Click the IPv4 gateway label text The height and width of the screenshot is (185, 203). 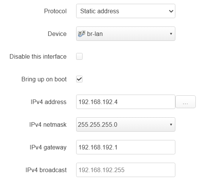(48, 148)
